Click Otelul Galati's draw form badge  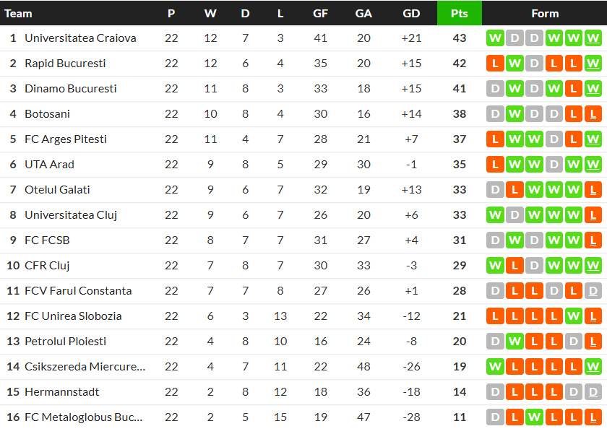click(495, 190)
